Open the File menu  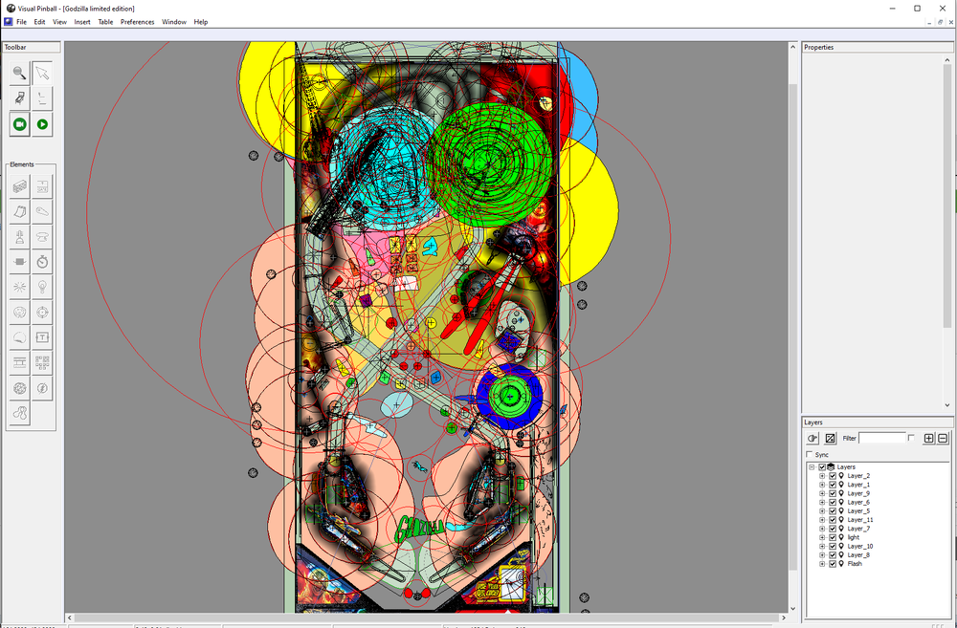[x=21, y=22]
